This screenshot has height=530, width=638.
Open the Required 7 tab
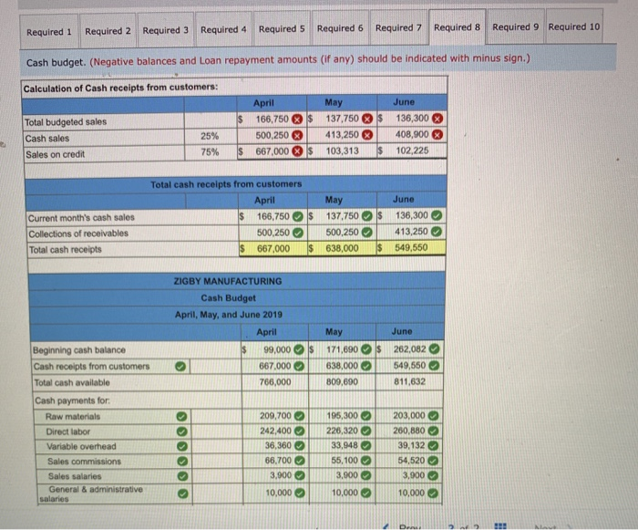pos(398,28)
